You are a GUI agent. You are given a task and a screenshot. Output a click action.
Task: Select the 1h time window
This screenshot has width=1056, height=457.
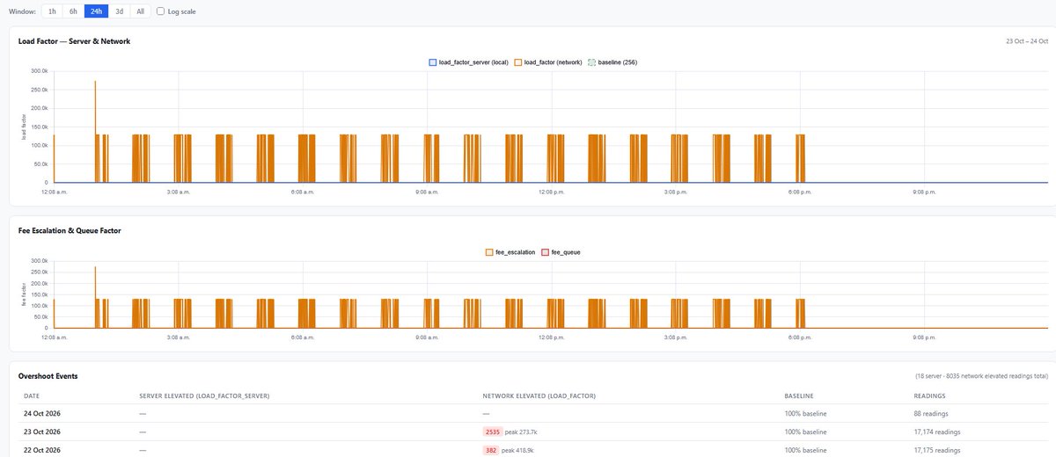(x=52, y=11)
